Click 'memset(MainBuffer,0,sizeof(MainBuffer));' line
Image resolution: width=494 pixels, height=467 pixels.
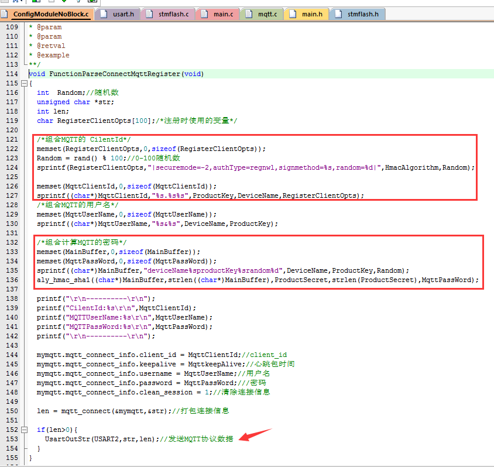(118, 252)
